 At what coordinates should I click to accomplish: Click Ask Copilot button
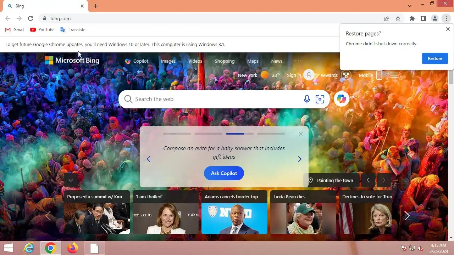224,173
